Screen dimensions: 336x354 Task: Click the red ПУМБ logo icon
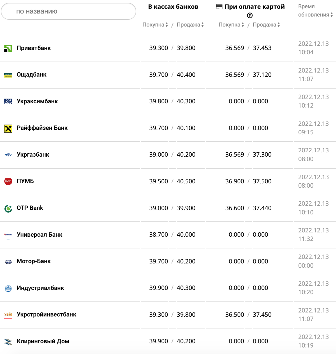tap(8, 181)
